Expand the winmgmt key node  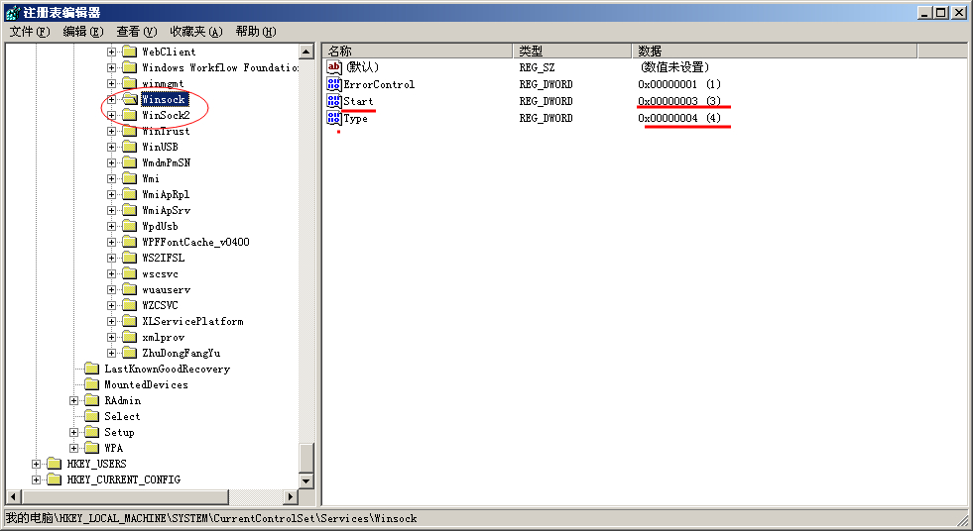point(111,83)
